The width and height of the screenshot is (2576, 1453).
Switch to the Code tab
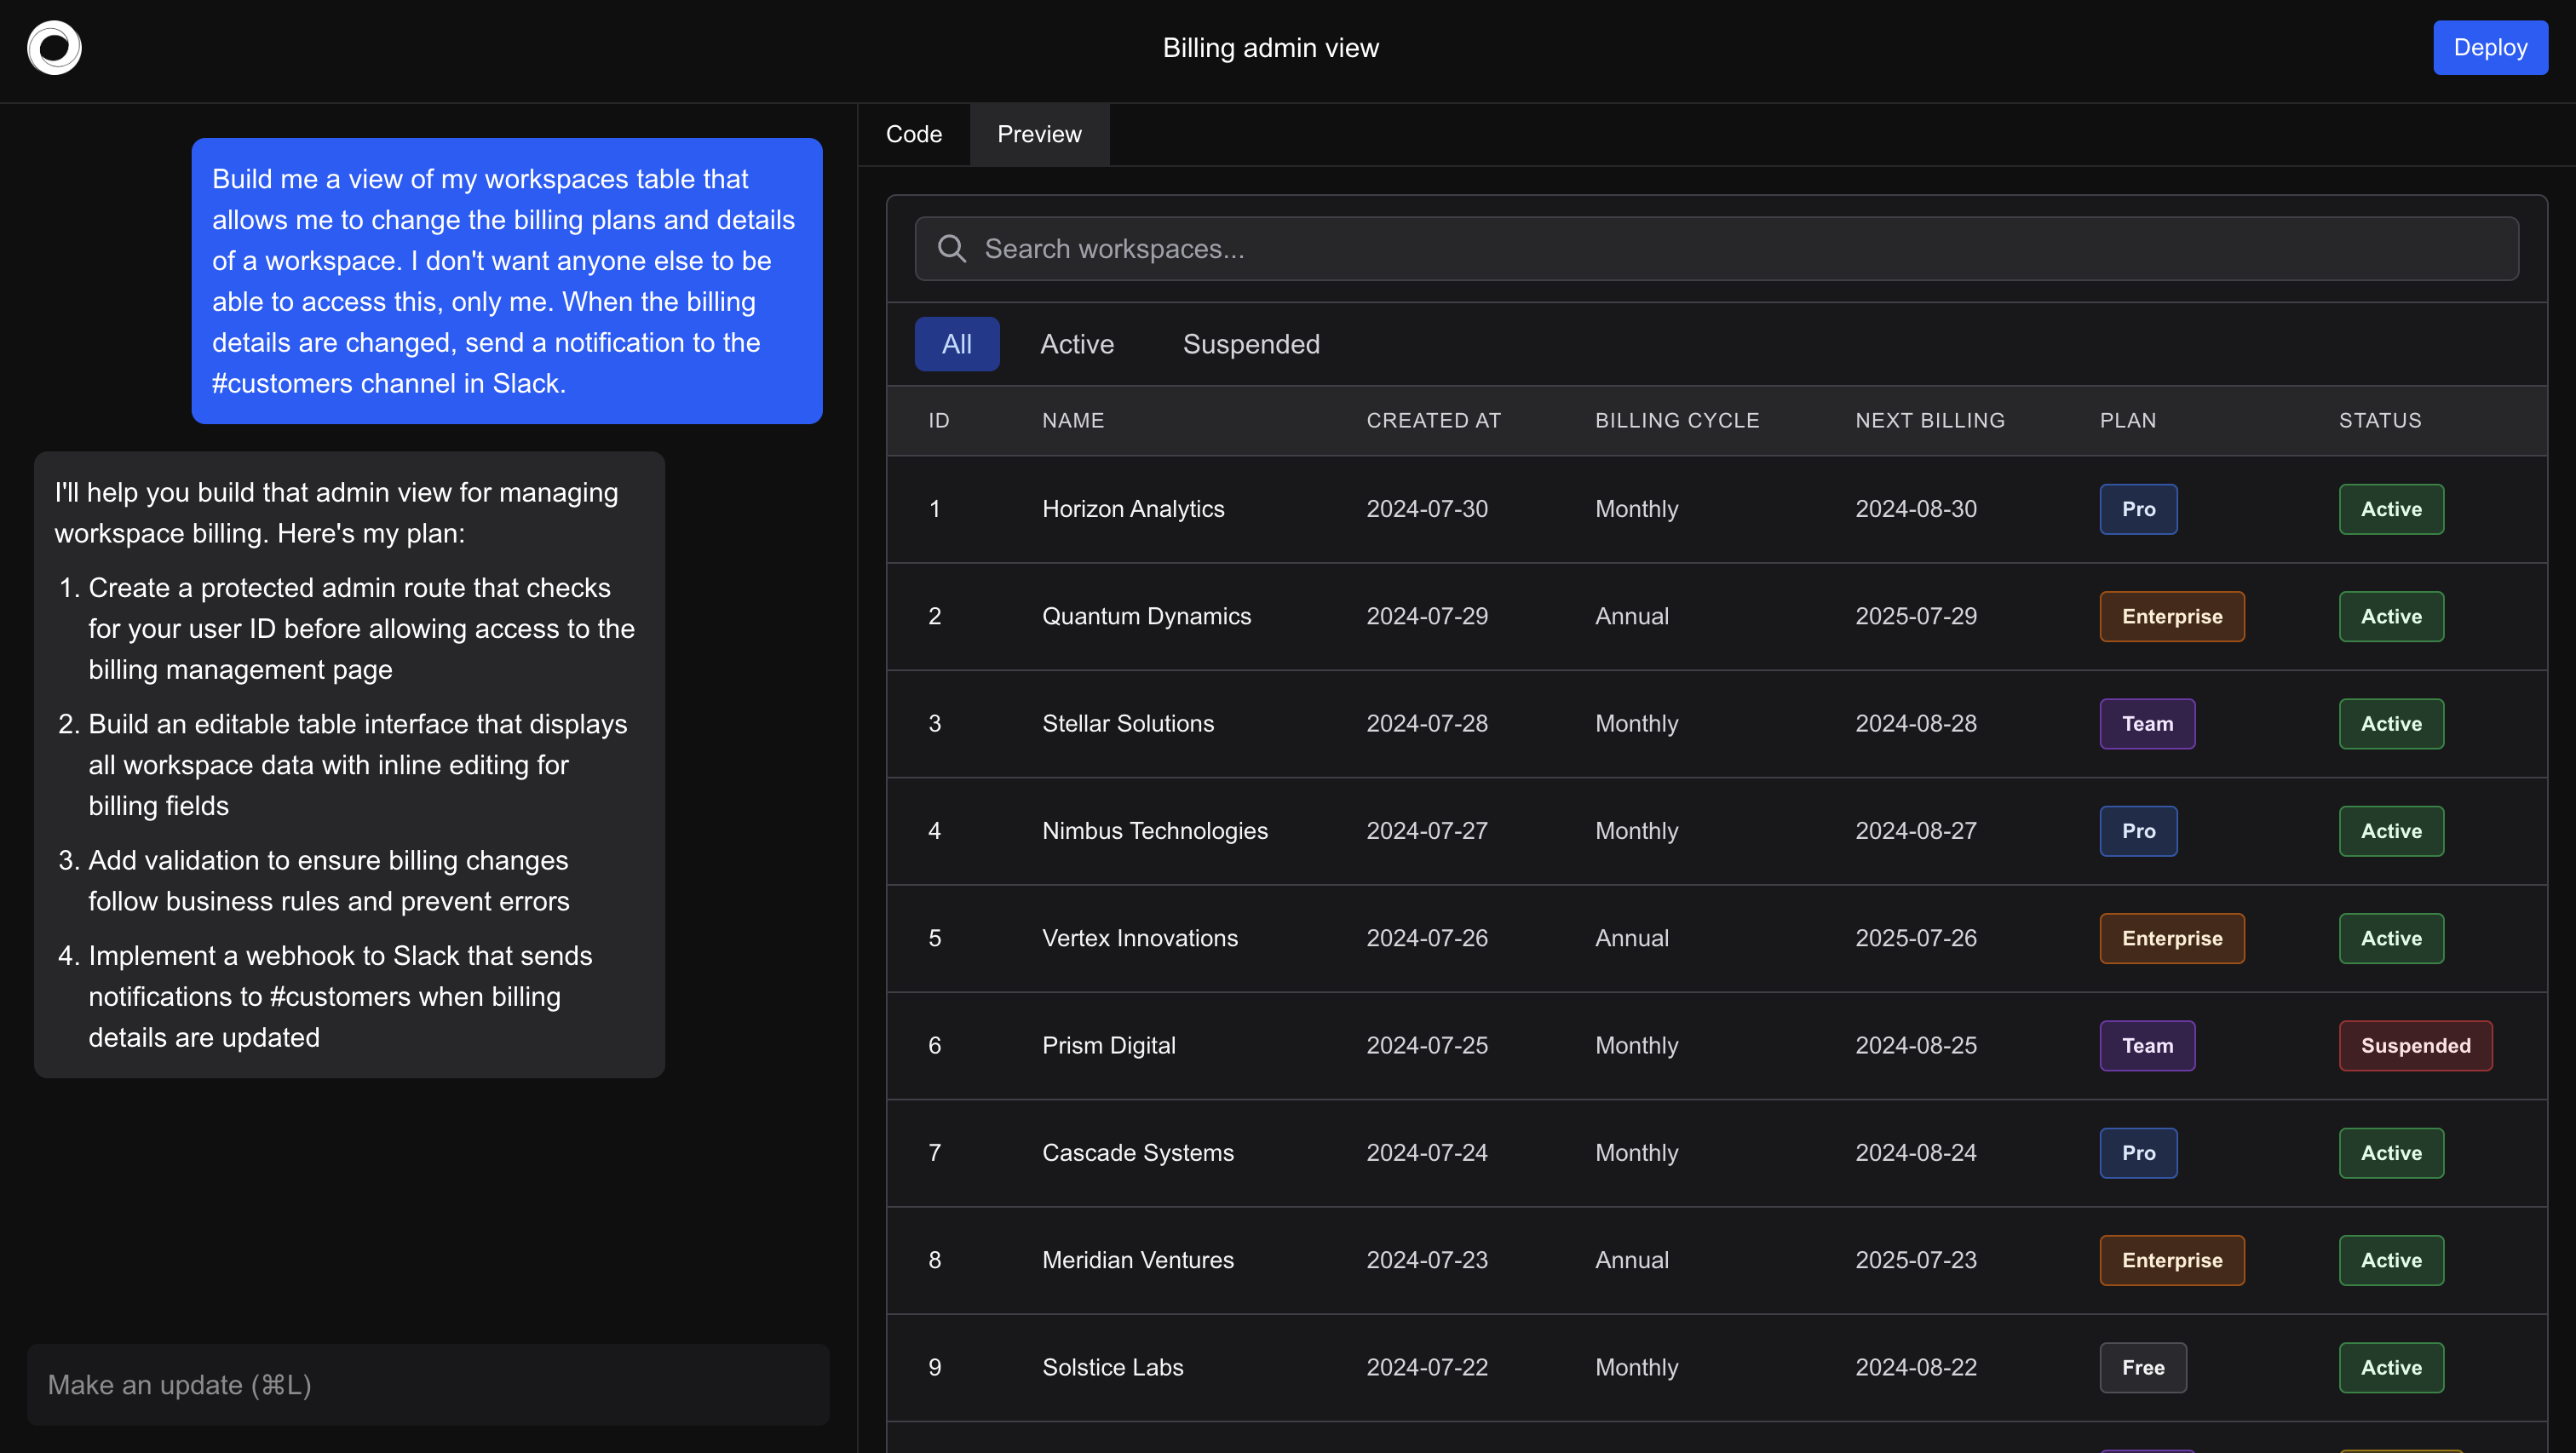[x=913, y=133]
